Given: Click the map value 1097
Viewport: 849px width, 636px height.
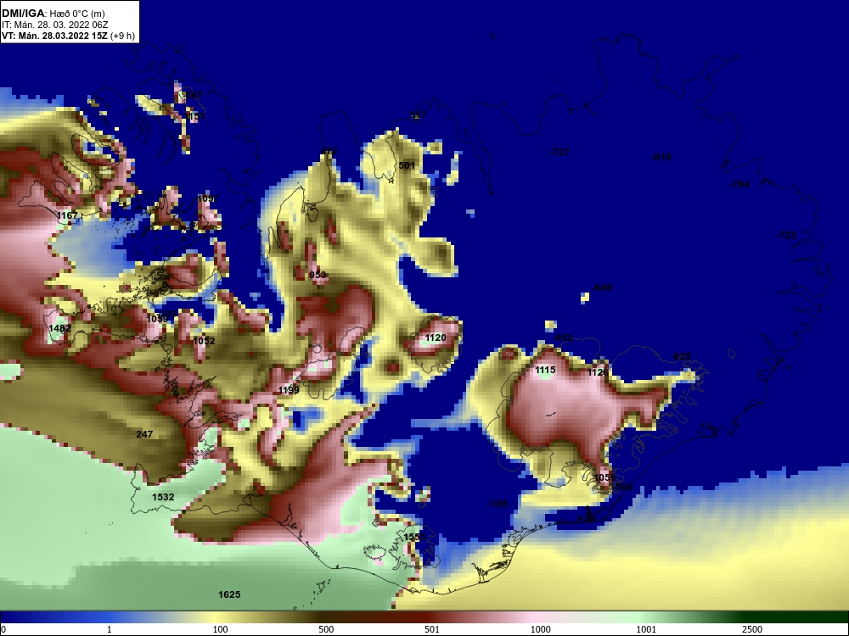Looking at the screenshot, I should coord(208,199).
